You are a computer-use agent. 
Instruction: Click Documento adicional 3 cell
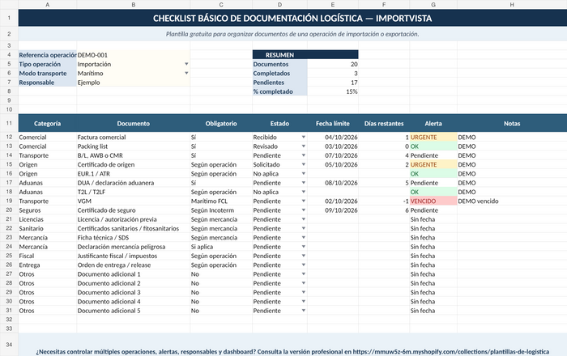point(133,292)
